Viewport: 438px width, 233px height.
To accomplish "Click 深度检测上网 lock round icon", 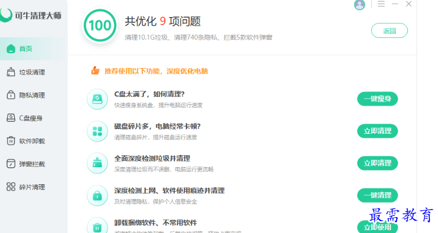I will click(x=97, y=196).
